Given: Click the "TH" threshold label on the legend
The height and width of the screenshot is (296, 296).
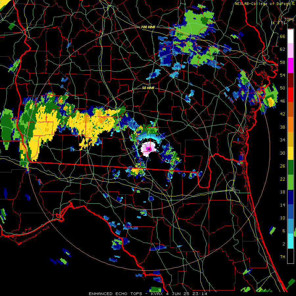Looking at the screenshot, I should click(x=283, y=257).
